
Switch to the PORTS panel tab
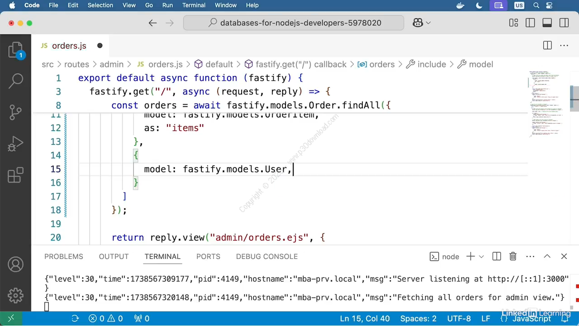(208, 256)
